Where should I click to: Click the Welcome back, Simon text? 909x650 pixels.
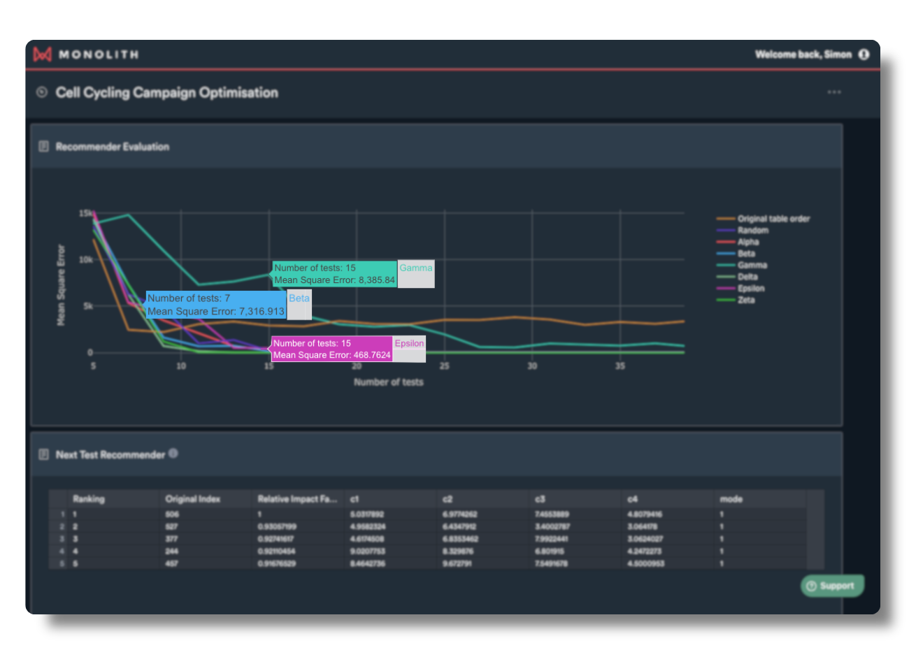[803, 54]
